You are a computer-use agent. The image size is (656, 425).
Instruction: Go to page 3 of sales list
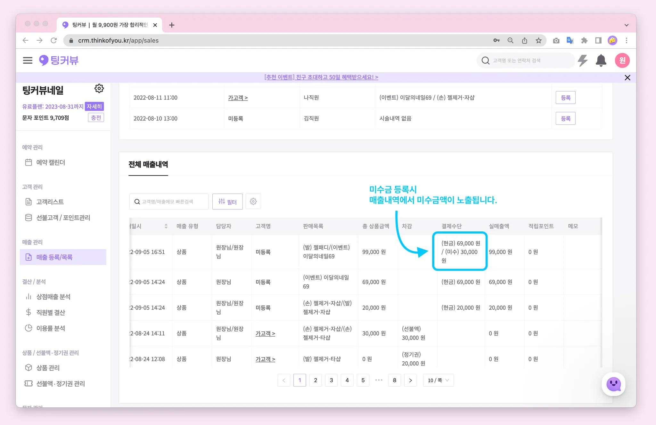point(331,380)
